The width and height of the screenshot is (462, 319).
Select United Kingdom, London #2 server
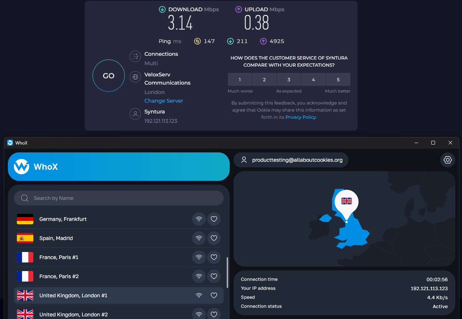119,314
